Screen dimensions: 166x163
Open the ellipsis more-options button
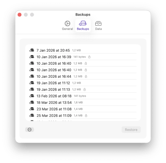(30, 130)
